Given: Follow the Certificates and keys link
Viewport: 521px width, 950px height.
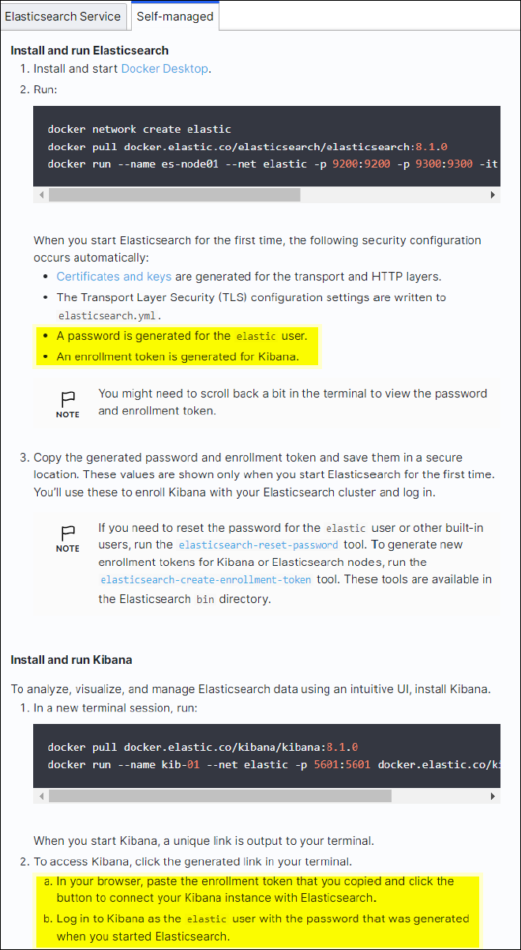Looking at the screenshot, I should [x=112, y=277].
